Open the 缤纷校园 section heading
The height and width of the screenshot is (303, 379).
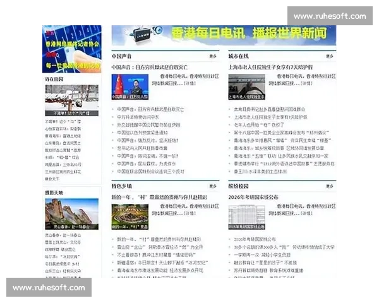(238, 186)
